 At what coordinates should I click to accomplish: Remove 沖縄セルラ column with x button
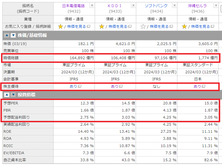[216, 5]
